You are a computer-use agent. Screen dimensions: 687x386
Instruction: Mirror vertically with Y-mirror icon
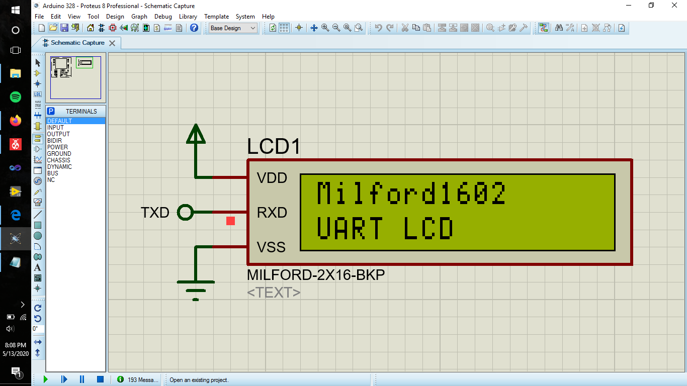pos(38,353)
